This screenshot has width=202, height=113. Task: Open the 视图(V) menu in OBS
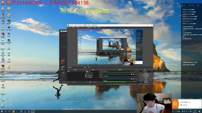pyautogui.click(x=78, y=27)
